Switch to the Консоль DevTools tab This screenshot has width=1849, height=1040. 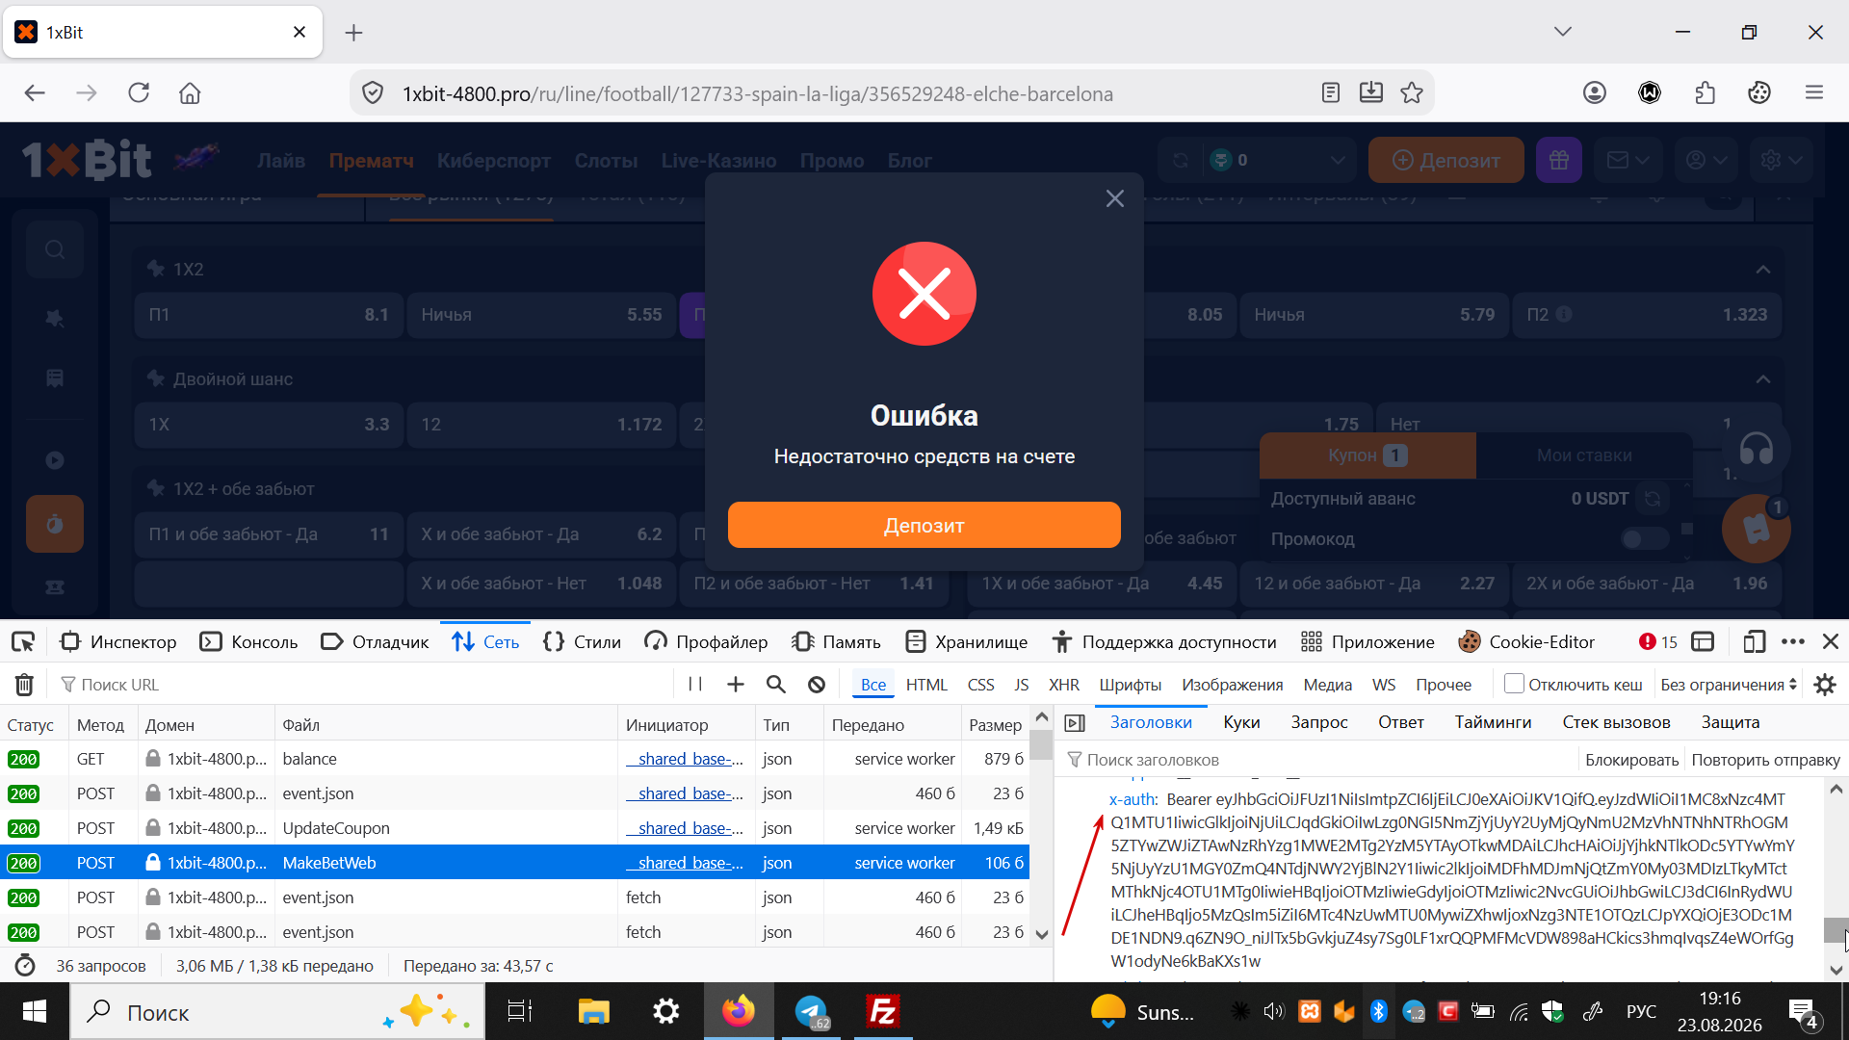click(248, 641)
